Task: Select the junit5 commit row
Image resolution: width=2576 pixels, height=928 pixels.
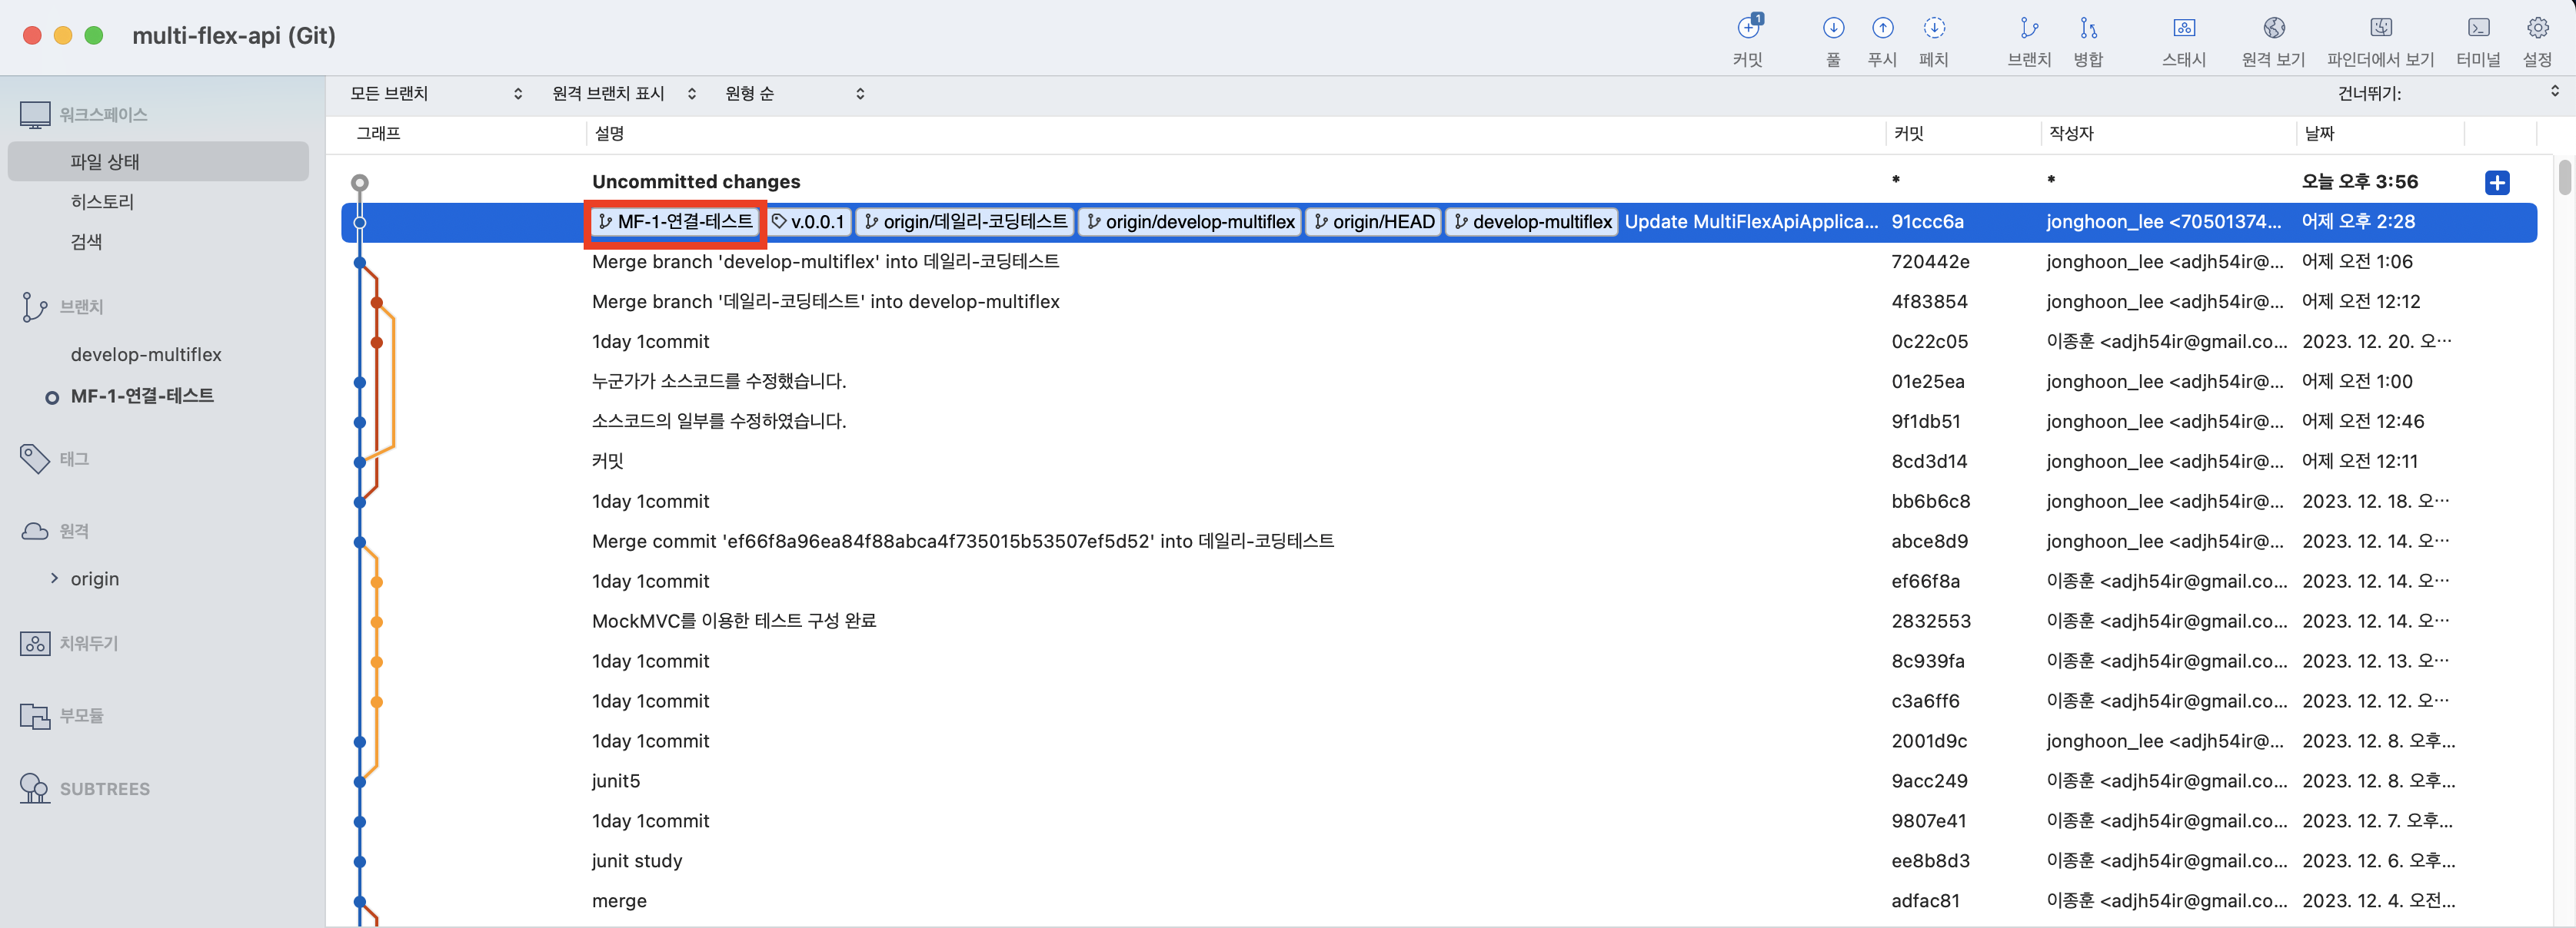Action: point(616,781)
